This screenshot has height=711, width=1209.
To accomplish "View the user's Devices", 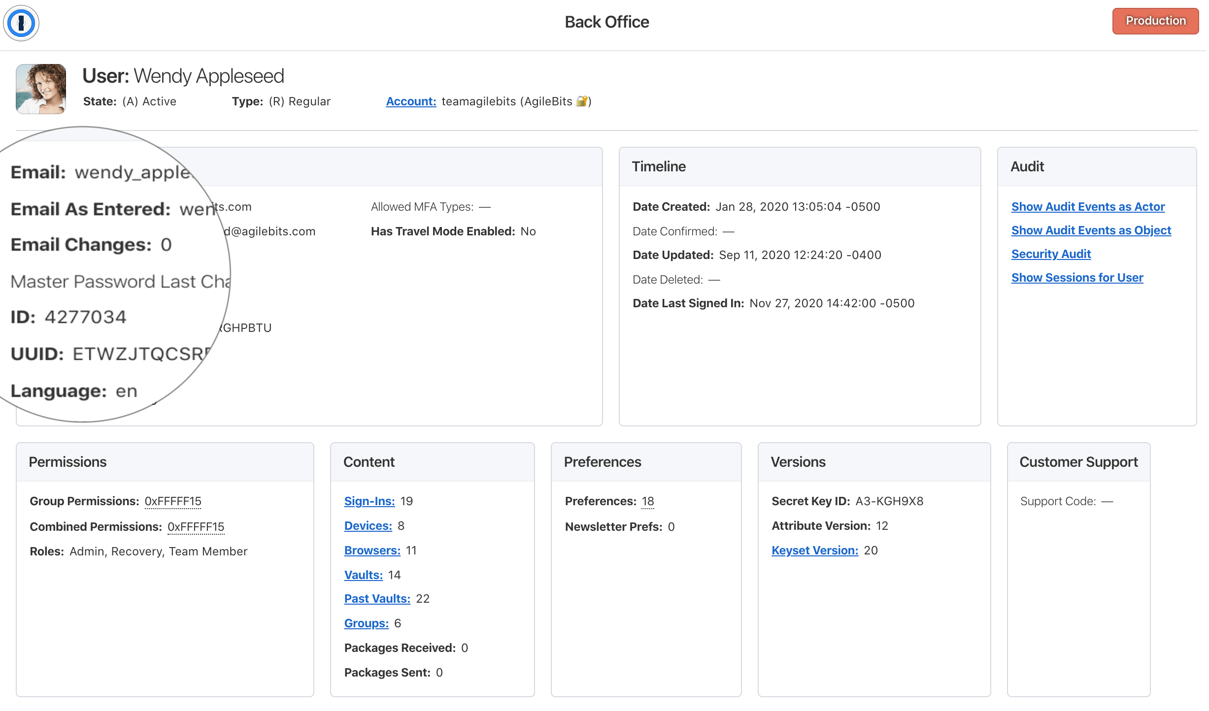I will click(368, 525).
